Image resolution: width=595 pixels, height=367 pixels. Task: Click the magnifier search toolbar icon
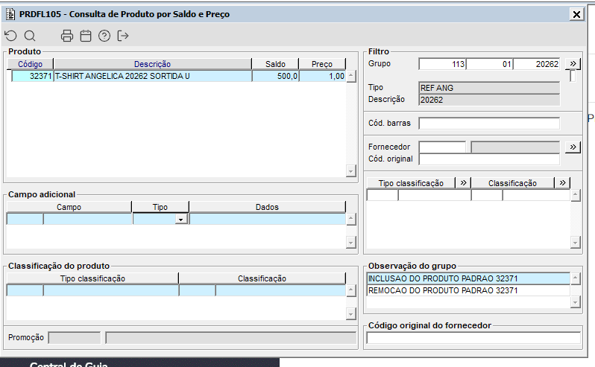coord(30,36)
